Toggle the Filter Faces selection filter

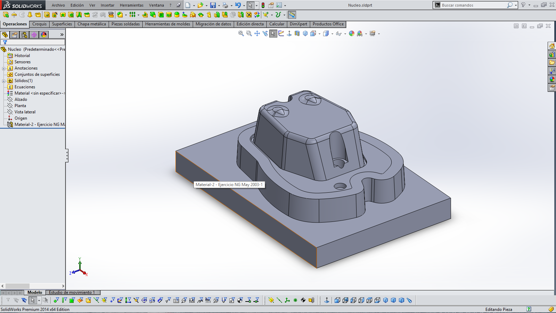click(x=72, y=300)
